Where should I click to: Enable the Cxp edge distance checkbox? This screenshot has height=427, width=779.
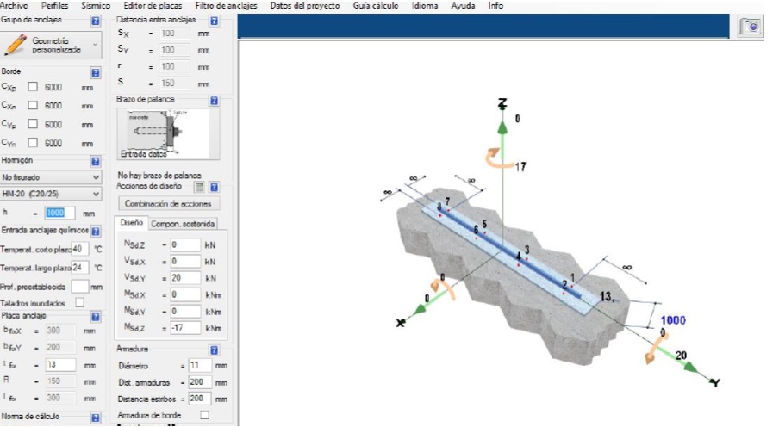tap(33, 87)
